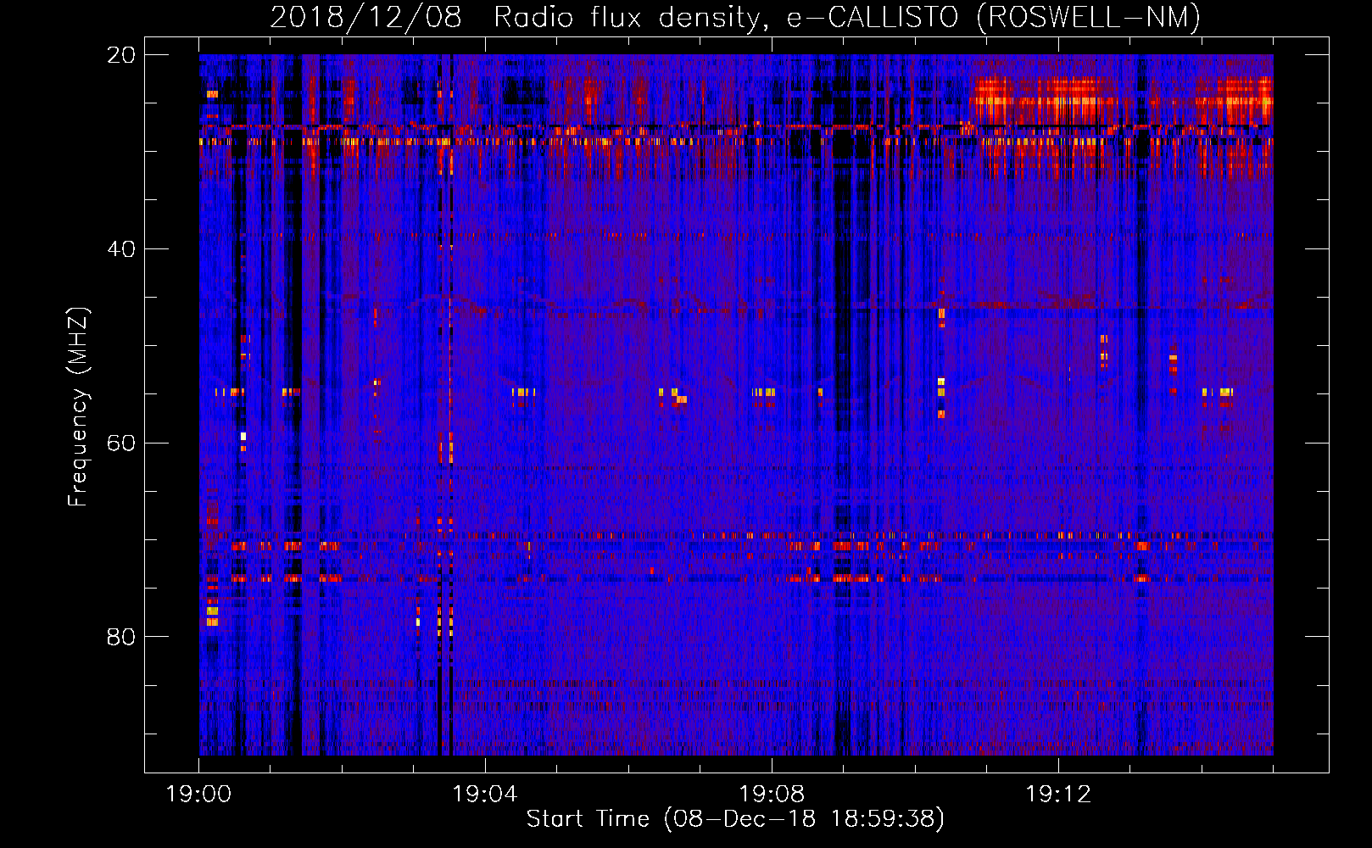Screen dimensions: 1372x848
Task: Click the 'Frequency (MHZ)' axis label
Action: coord(78,407)
